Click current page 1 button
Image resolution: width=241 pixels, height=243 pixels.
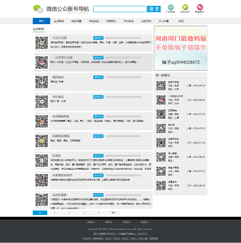(40, 213)
